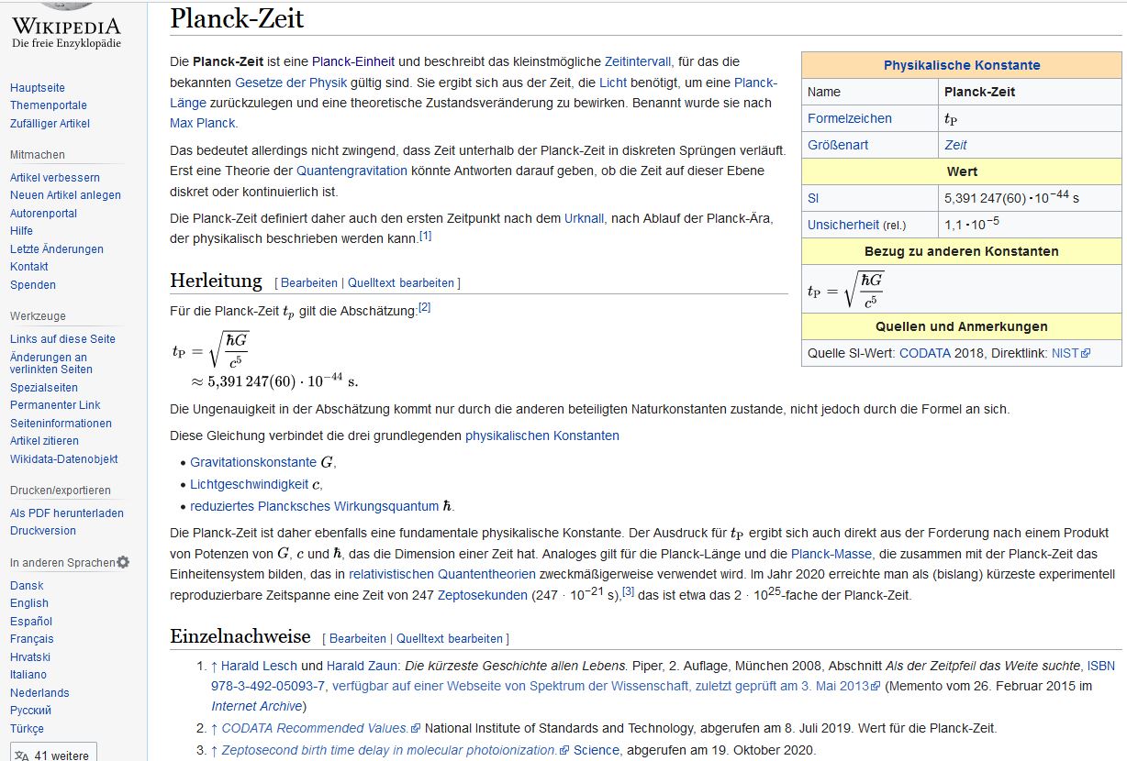Click the Wikipedia logo
This screenshot has height=761, width=1127.
coord(66,26)
